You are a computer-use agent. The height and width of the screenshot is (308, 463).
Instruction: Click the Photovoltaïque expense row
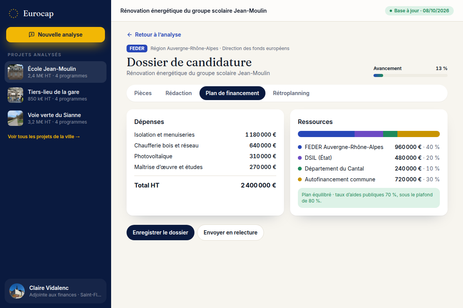(x=205, y=156)
